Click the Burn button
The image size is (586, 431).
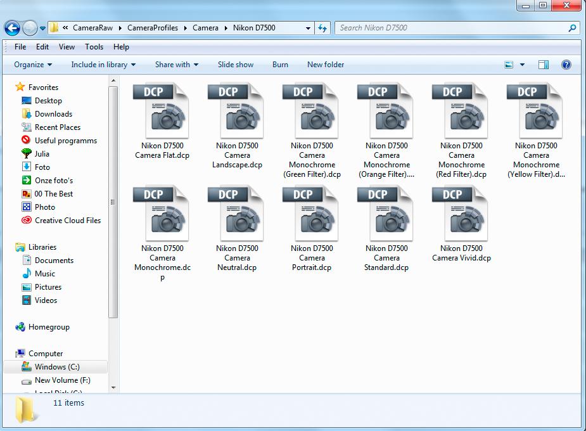(x=280, y=65)
